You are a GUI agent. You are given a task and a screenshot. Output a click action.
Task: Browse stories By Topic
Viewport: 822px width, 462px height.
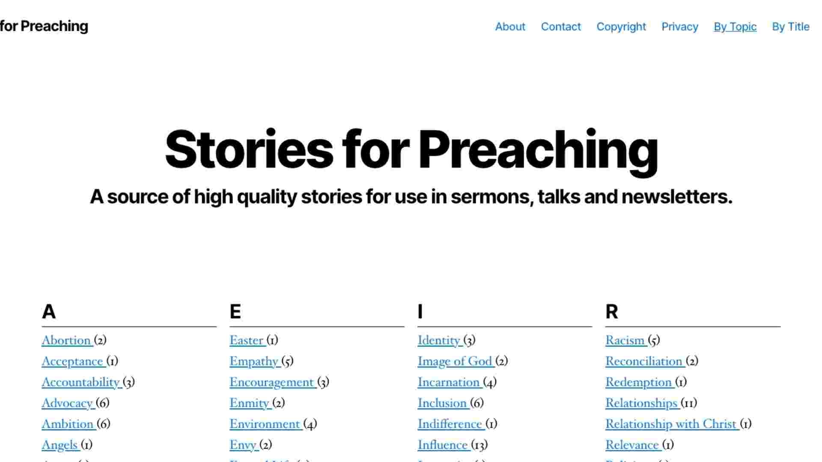[x=735, y=27]
